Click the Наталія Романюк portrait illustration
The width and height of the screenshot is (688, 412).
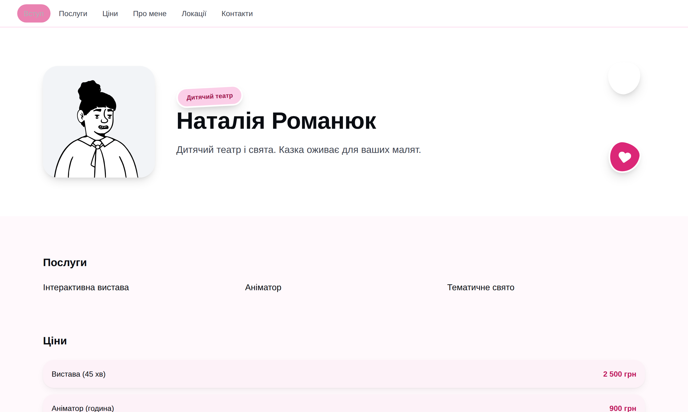[99, 122]
